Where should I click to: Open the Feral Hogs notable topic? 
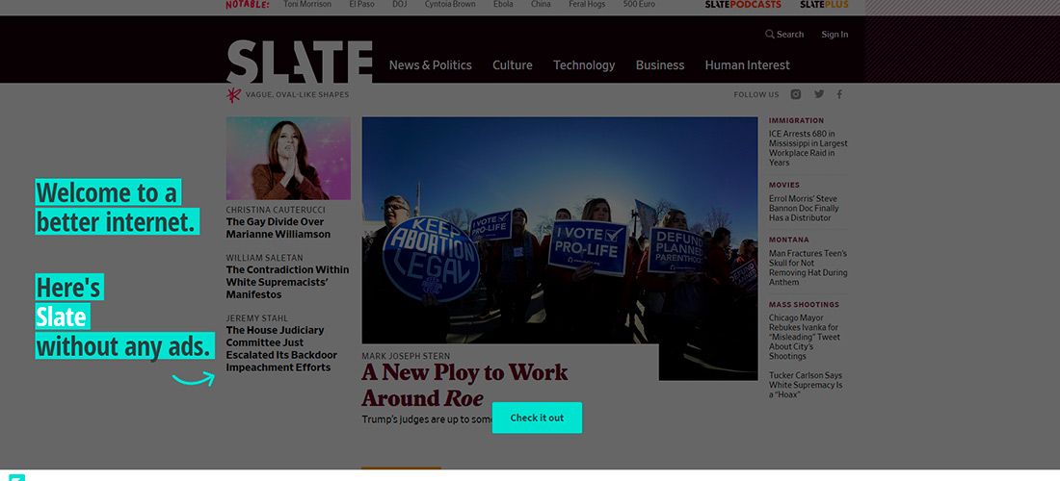[x=586, y=5]
